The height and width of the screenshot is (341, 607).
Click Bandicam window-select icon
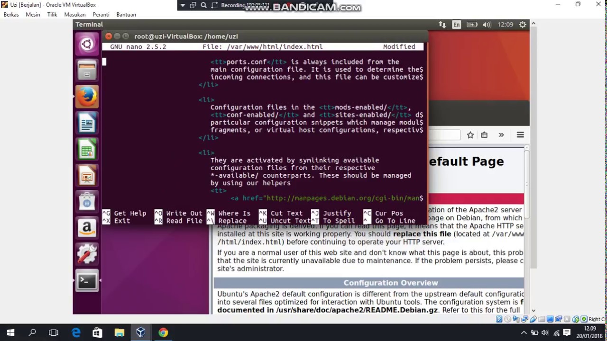coord(193,5)
